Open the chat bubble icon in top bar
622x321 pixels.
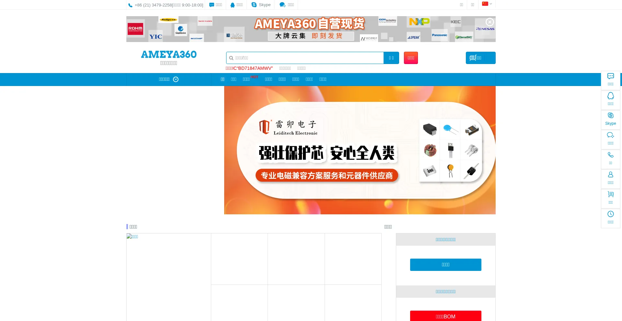[x=212, y=5]
